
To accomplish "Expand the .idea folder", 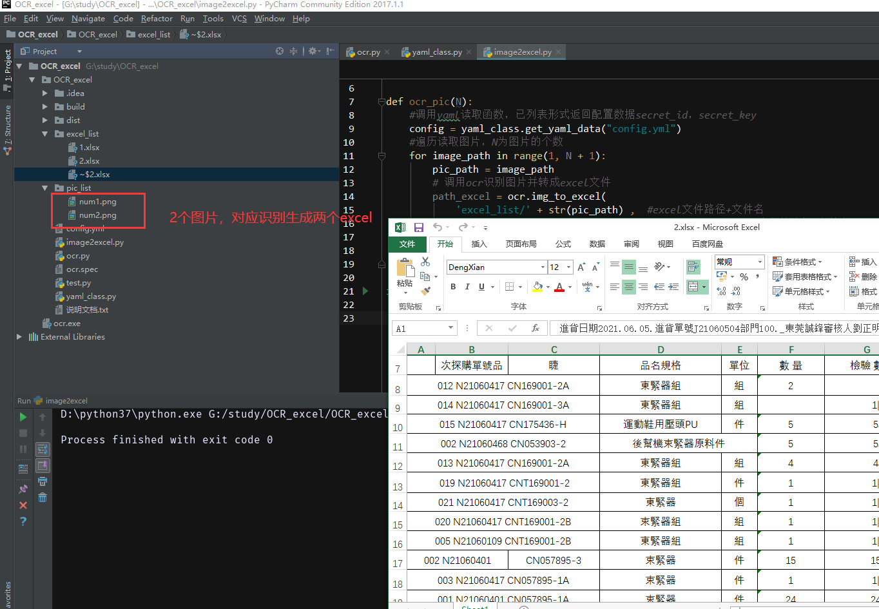I will [45, 93].
